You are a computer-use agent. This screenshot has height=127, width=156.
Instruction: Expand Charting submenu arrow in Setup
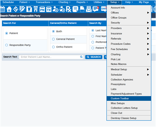click(x=148, y=54)
